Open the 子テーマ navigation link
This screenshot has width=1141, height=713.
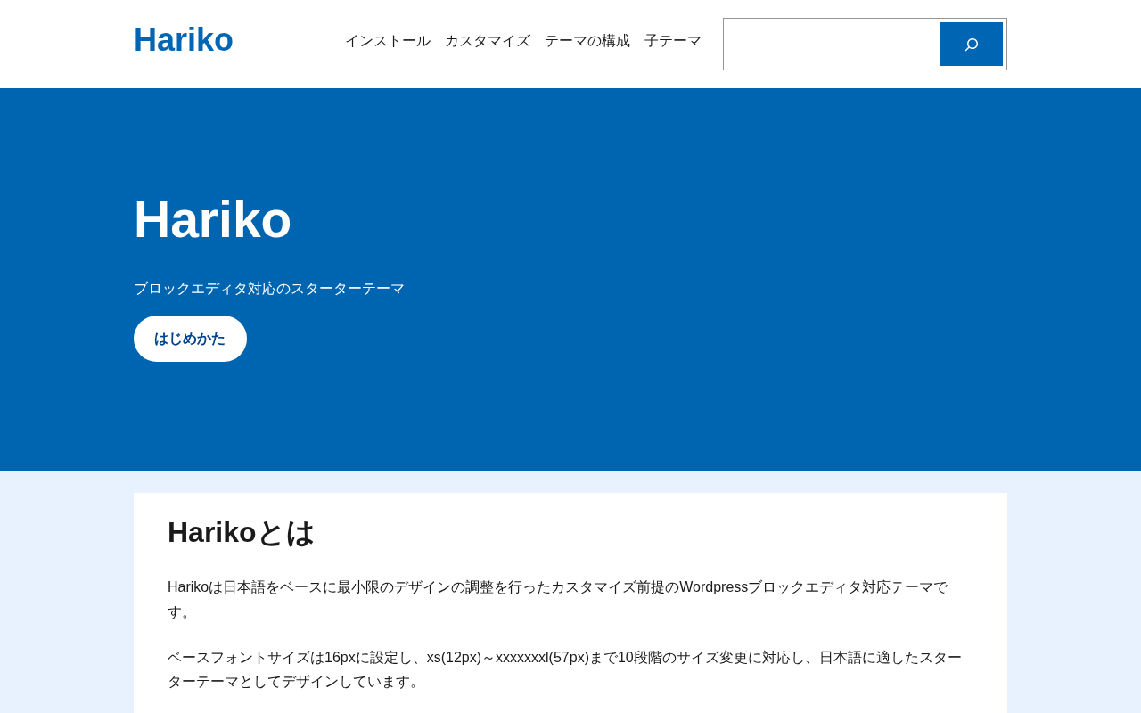point(673,41)
